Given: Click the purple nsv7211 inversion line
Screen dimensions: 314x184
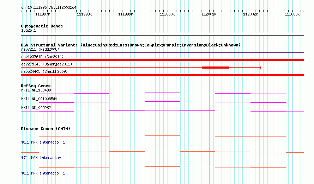Looking at the screenshot, I should [x=162, y=53].
